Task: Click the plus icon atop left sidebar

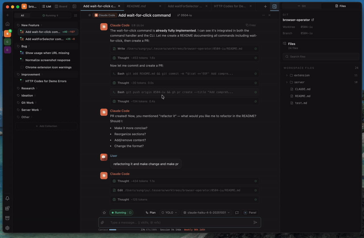Action: (x=7, y=15)
